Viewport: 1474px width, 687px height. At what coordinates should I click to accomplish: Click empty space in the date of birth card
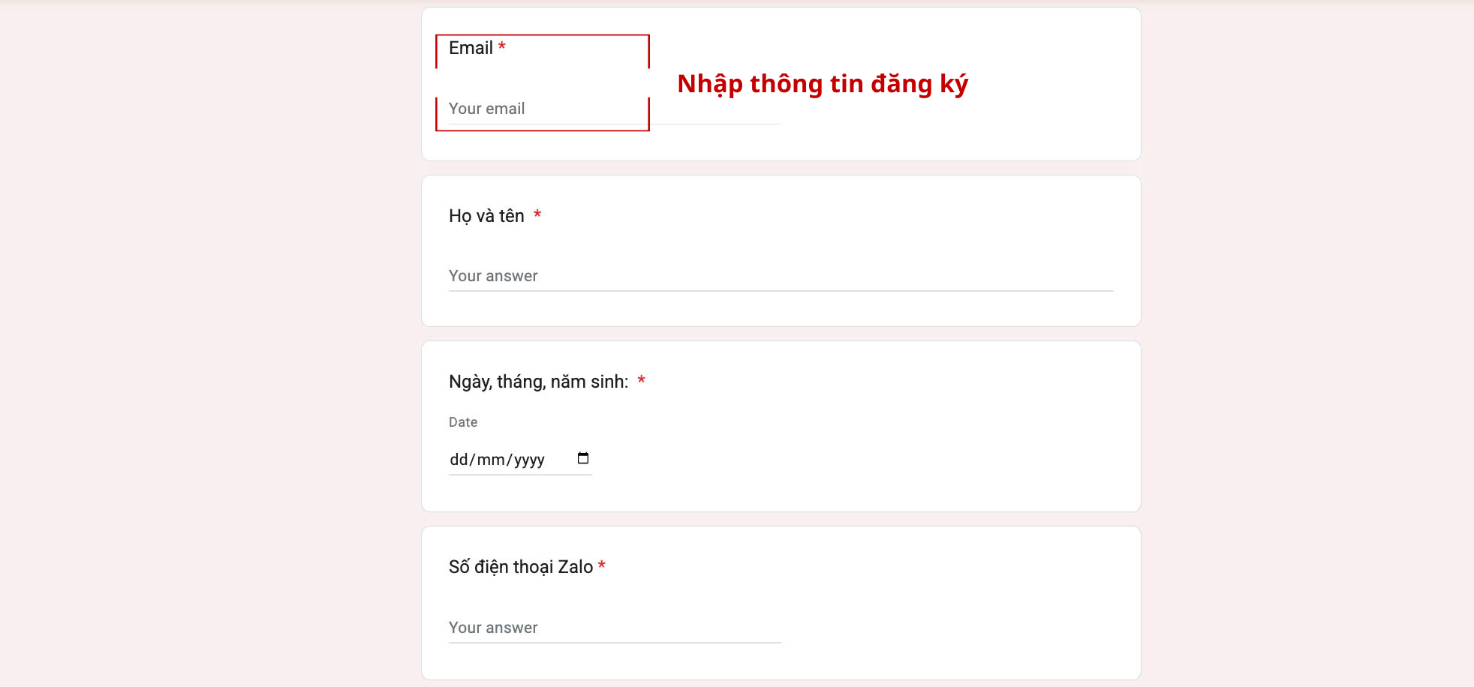tap(863, 442)
